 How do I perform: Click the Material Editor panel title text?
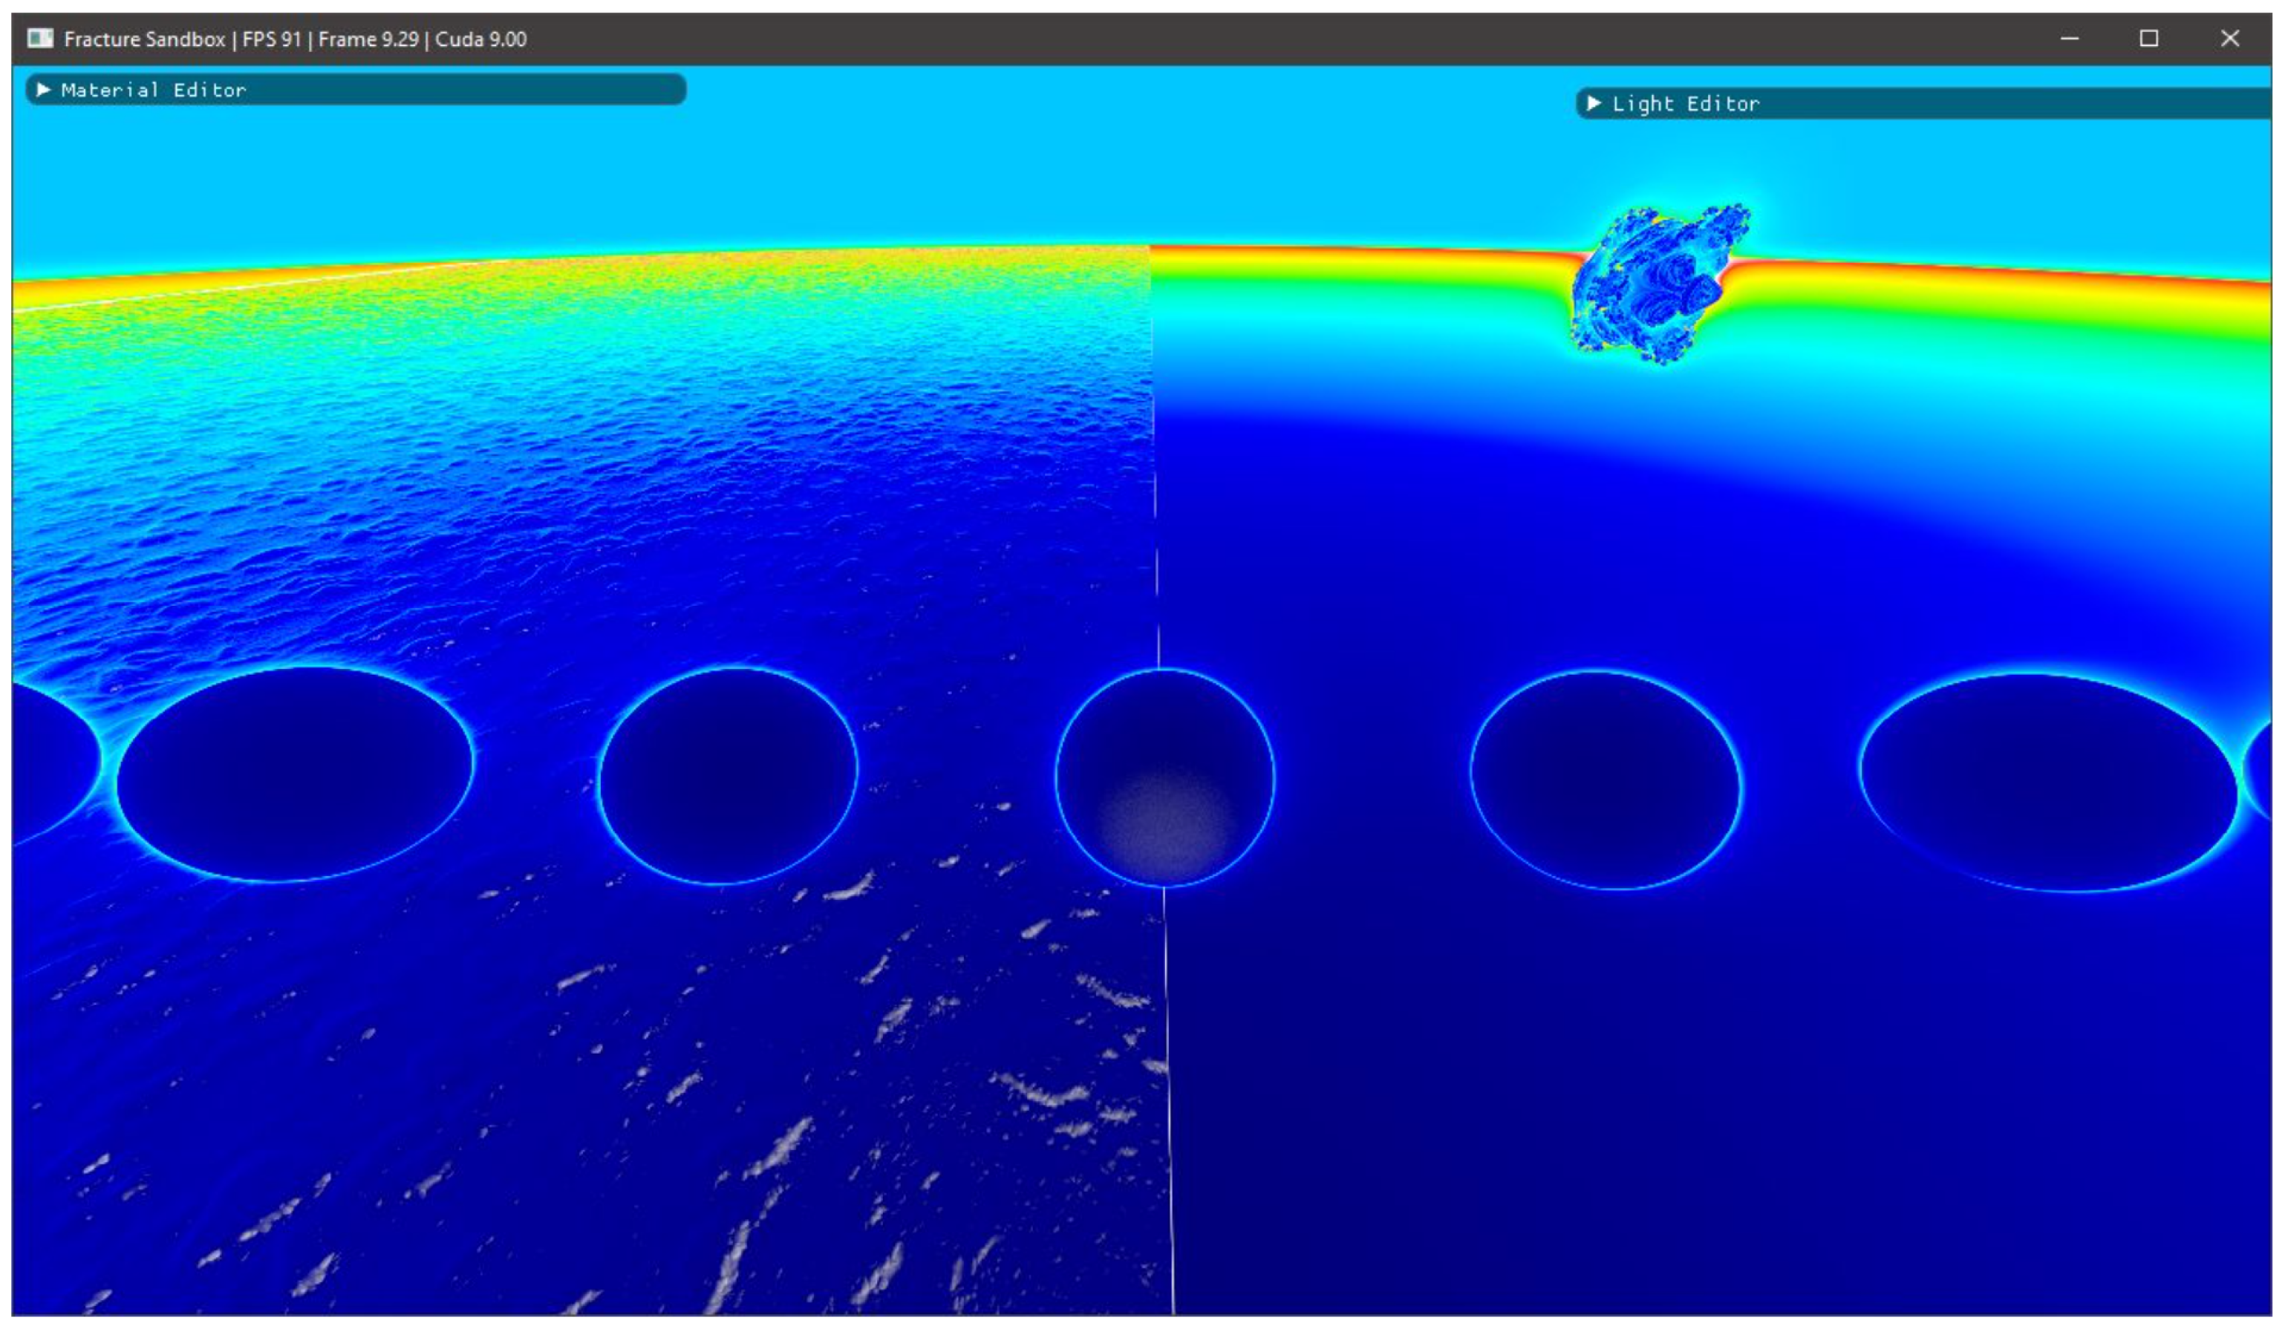click(153, 90)
